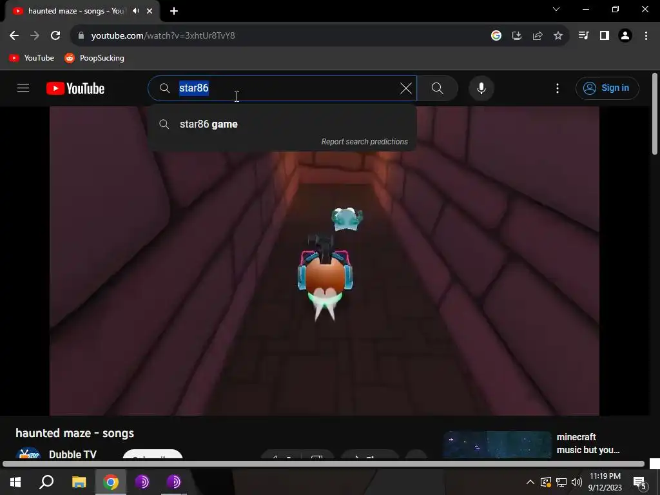Viewport: 660px width, 495px height.
Task: Open the Chrome profile avatar
Action: point(625,36)
